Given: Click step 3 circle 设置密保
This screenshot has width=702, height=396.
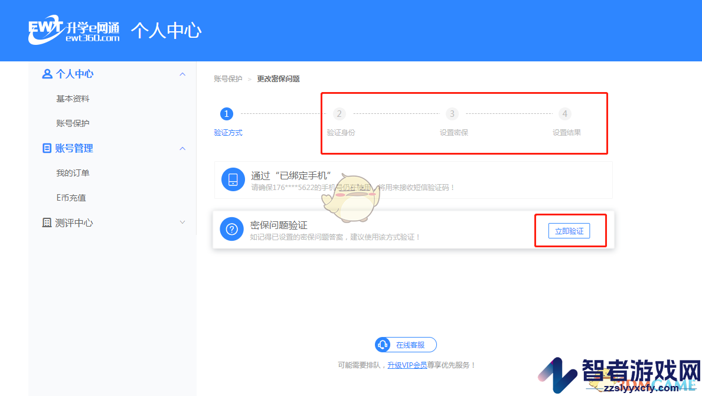Looking at the screenshot, I should (452, 114).
